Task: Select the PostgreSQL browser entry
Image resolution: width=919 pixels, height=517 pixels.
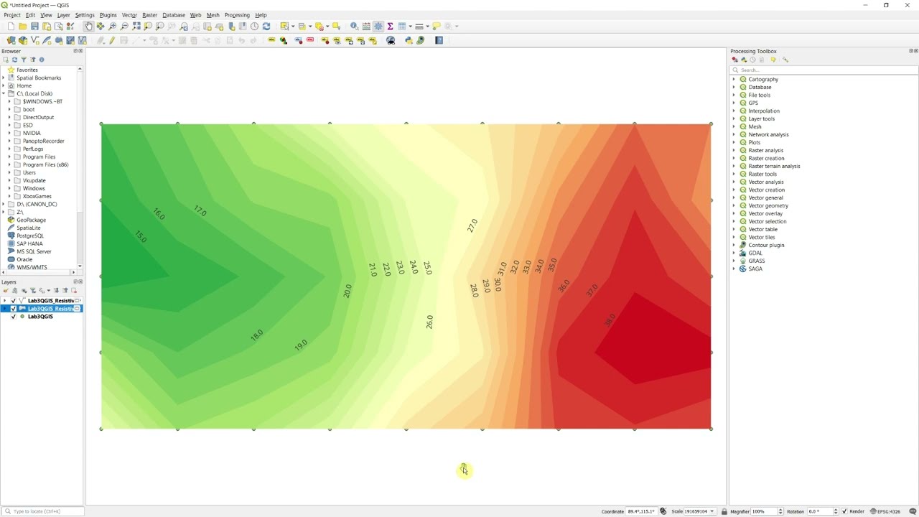Action: pyautogui.click(x=30, y=236)
